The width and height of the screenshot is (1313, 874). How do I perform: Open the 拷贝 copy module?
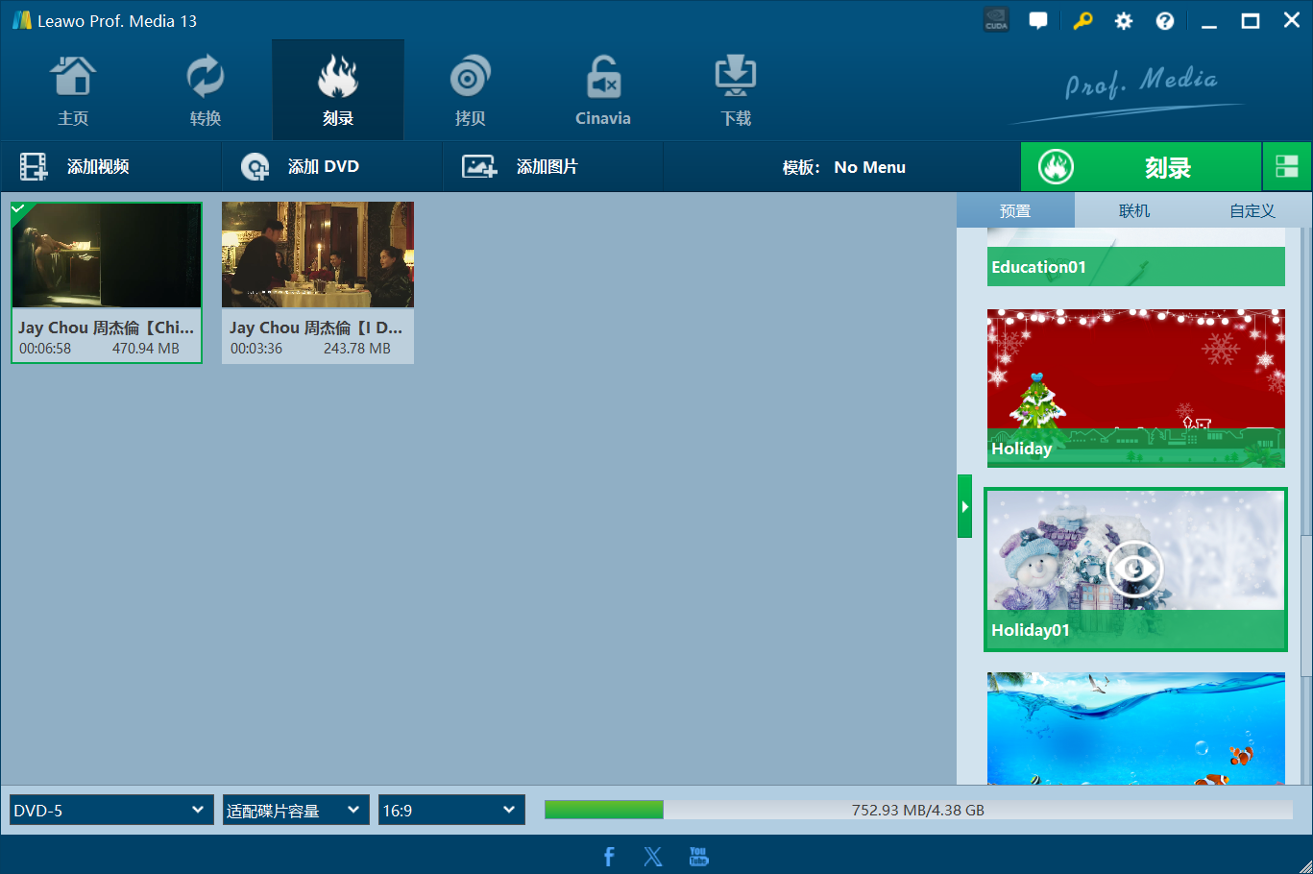[471, 91]
